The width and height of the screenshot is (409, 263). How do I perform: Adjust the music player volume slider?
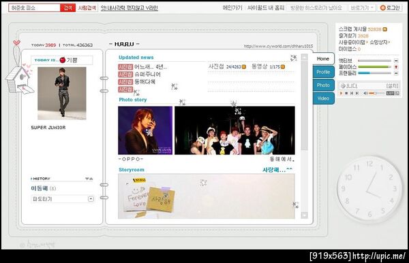click(377, 93)
